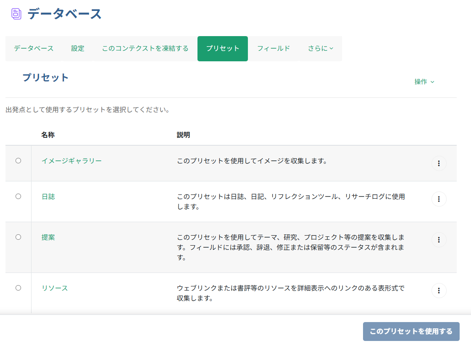Open the 操作 dropdown

coord(424,82)
